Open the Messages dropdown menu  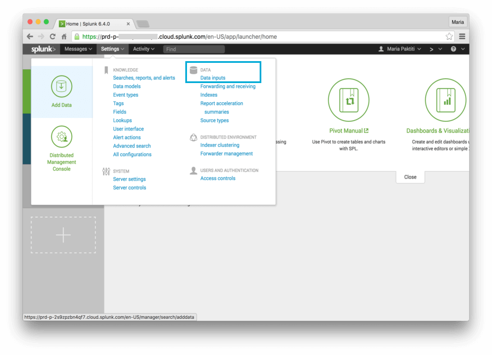tap(78, 49)
